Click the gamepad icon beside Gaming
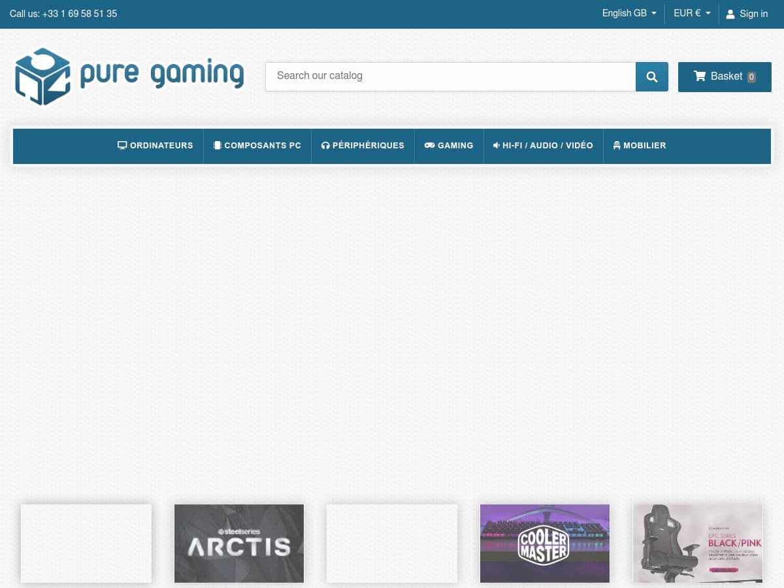784x588 pixels. tap(430, 145)
